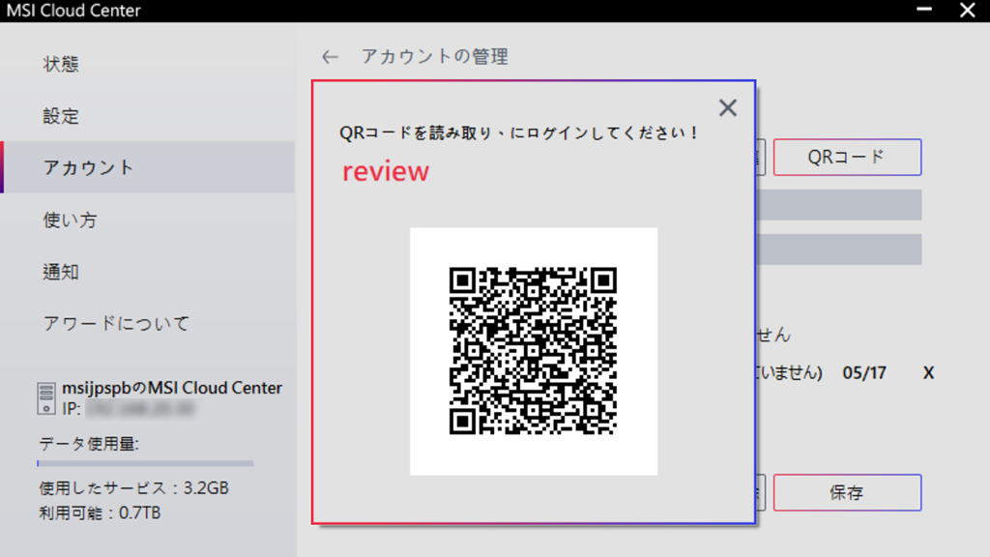990x557 pixels.
Task: Click the first gray input field
Action: pyautogui.click(x=839, y=205)
